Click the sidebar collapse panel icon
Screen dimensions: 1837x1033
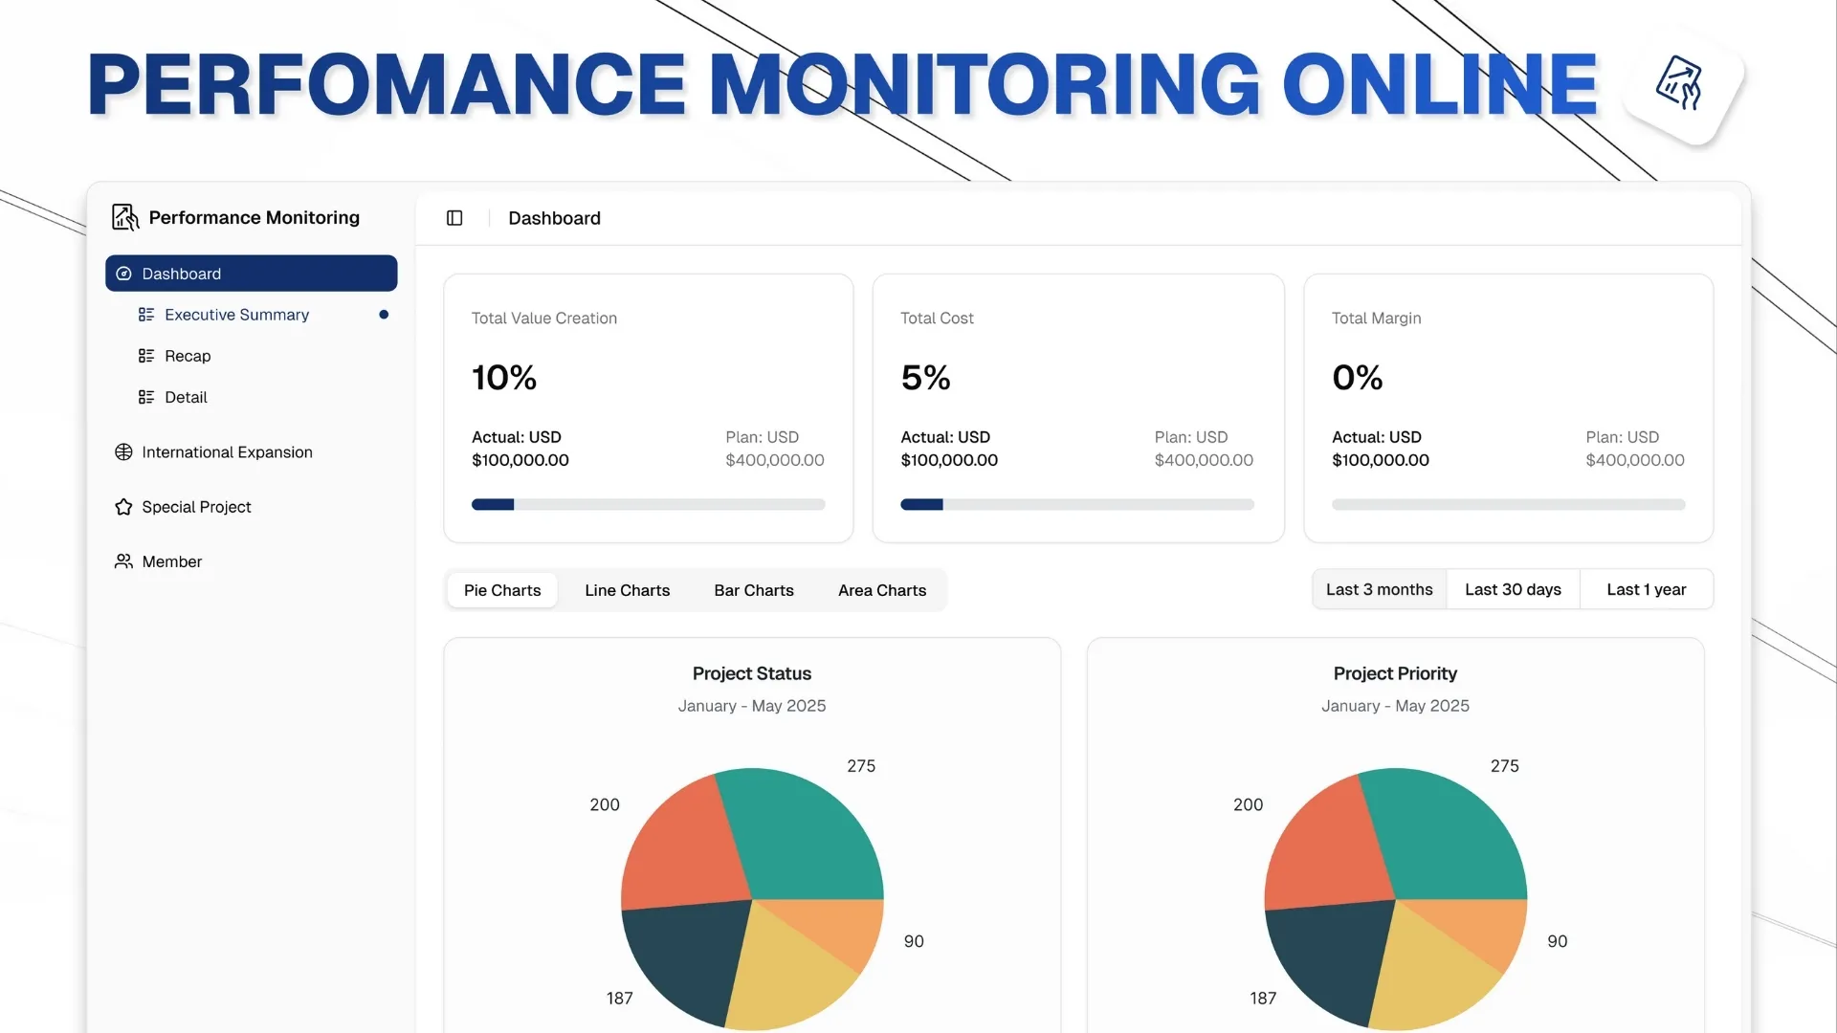click(454, 218)
